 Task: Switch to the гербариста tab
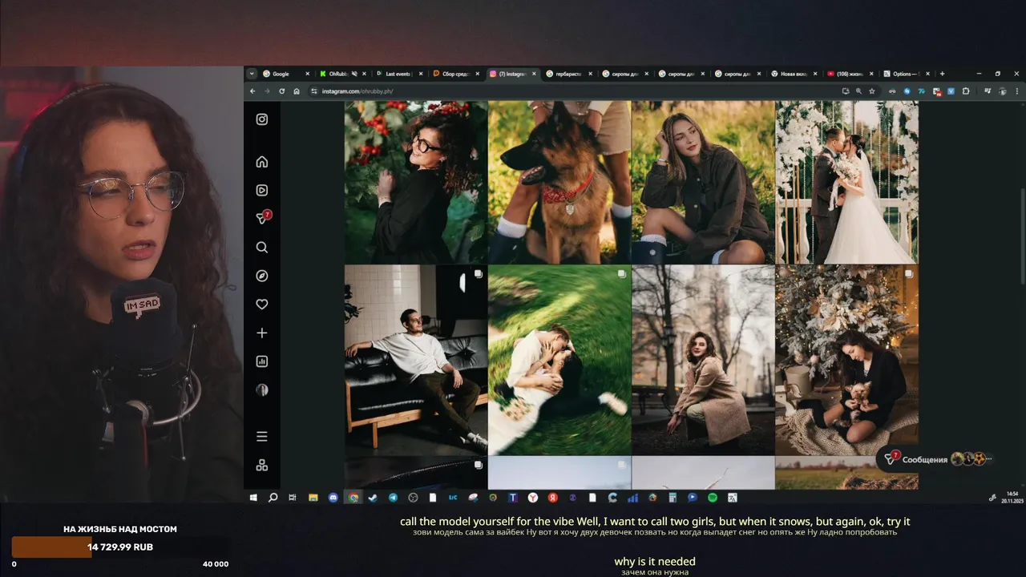click(569, 74)
